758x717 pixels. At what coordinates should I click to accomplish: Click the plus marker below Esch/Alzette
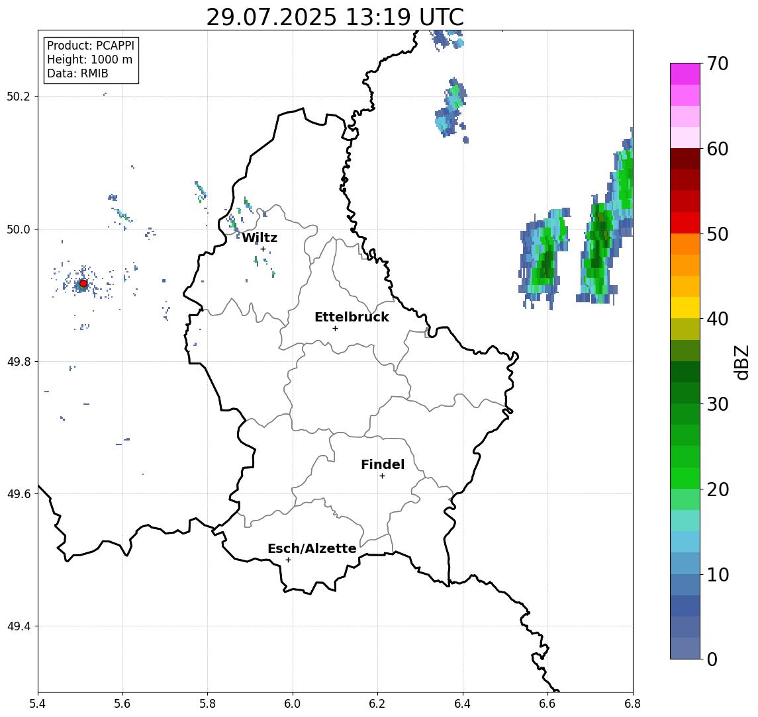288,560
